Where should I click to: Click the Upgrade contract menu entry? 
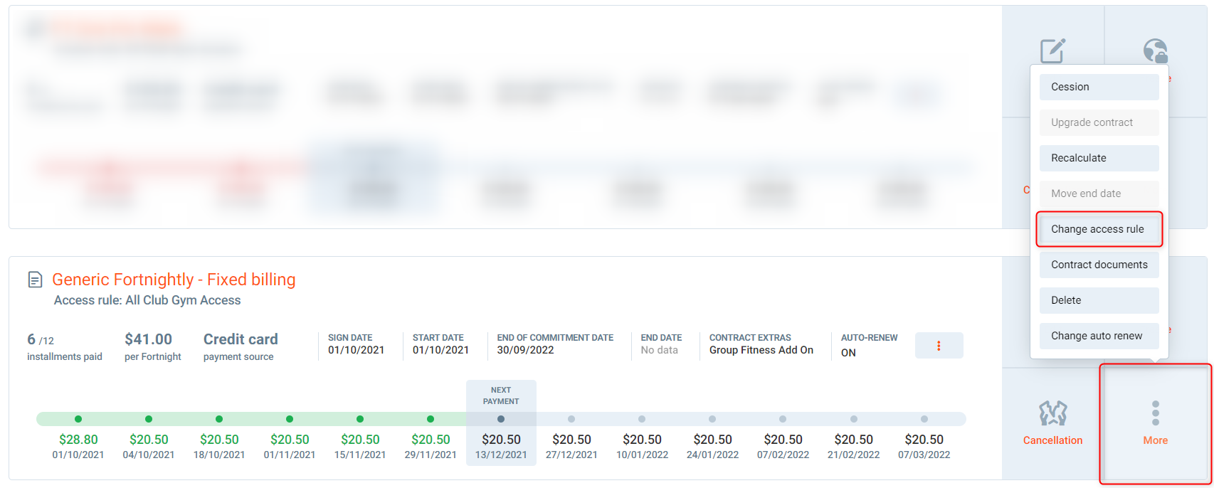coord(1099,122)
